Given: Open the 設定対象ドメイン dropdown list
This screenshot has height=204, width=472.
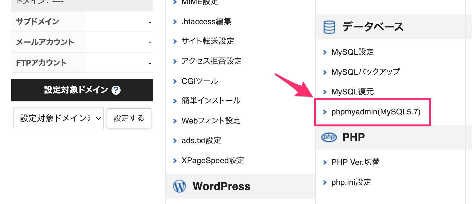Looking at the screenshot, I should pyautogui.click(x=58, y=118).
